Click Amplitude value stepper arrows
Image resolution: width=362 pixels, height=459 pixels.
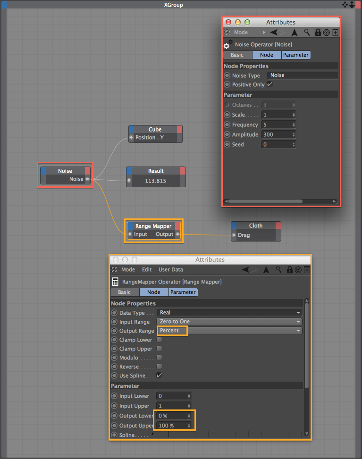pos(294,134)
